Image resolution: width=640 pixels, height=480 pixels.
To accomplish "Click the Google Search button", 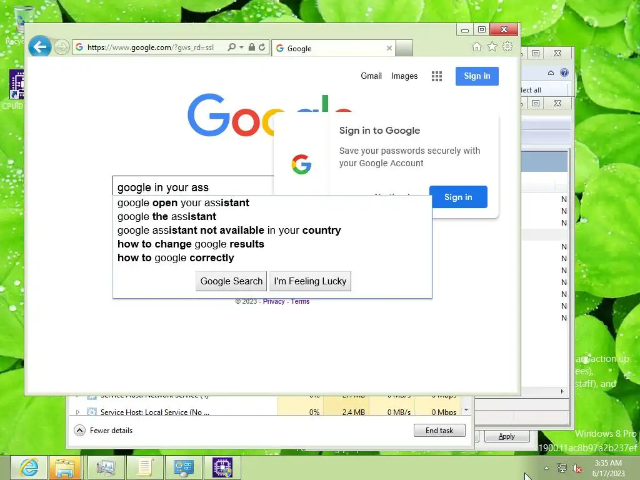I will pos(231,281).
